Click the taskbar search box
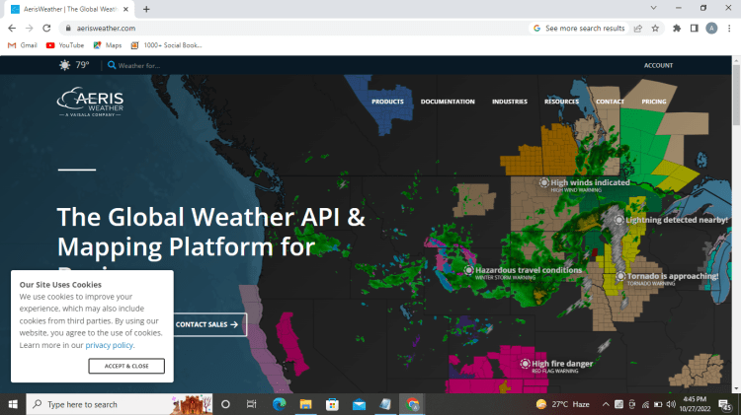This screenshot has width=741, height=415. (x=120, y=404)
